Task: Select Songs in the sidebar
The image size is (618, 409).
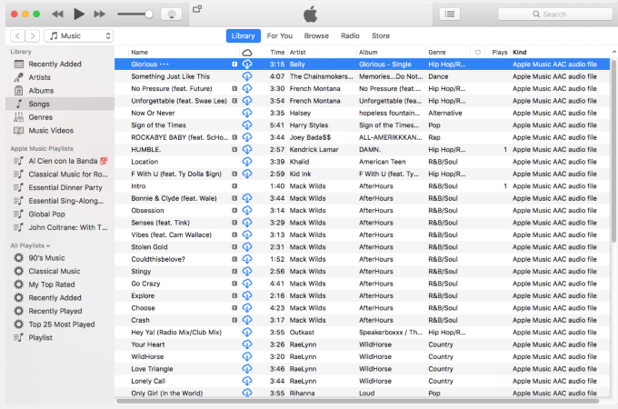Action: coord(60,104)
